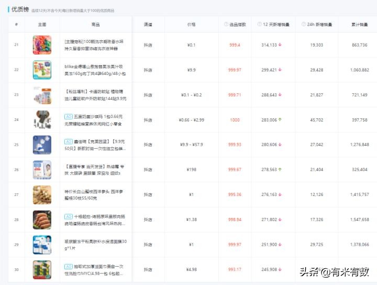Click the 渠道 column header

(x=148, y=24)
